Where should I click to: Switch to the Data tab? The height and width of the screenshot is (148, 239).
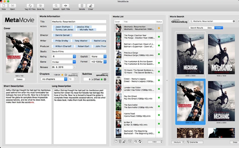pos(210,28)
